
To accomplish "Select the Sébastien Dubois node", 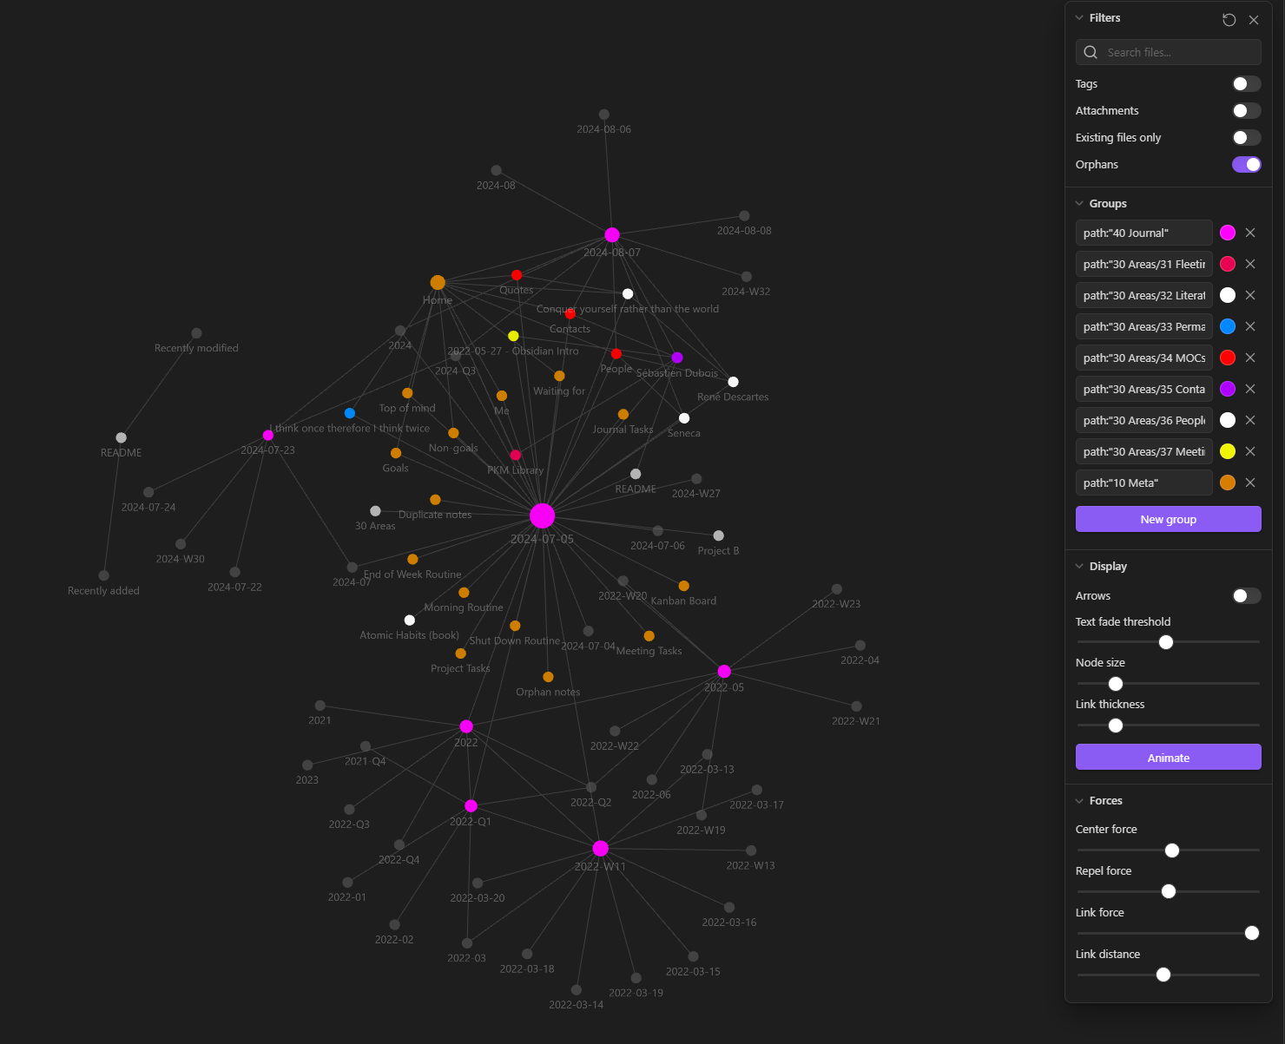I will pyautogui.click(x=677, y=358).
